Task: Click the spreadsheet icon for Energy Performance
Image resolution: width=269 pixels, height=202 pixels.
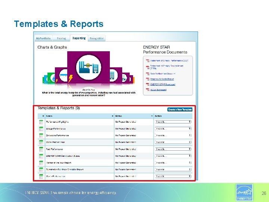Action: click(x=41, y=129)
